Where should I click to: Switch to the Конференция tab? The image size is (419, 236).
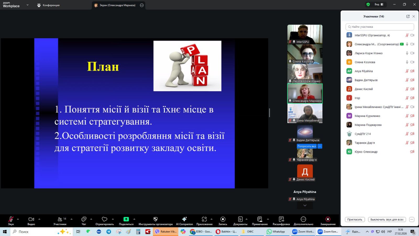(x=48, y=5)
